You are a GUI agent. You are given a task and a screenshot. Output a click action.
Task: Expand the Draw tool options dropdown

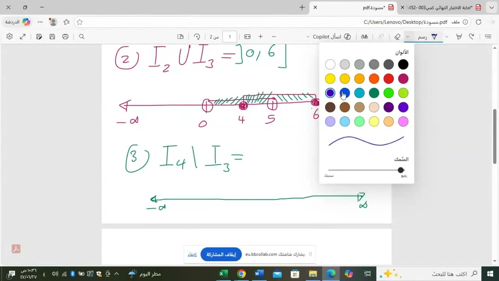[x=408, y=37]
